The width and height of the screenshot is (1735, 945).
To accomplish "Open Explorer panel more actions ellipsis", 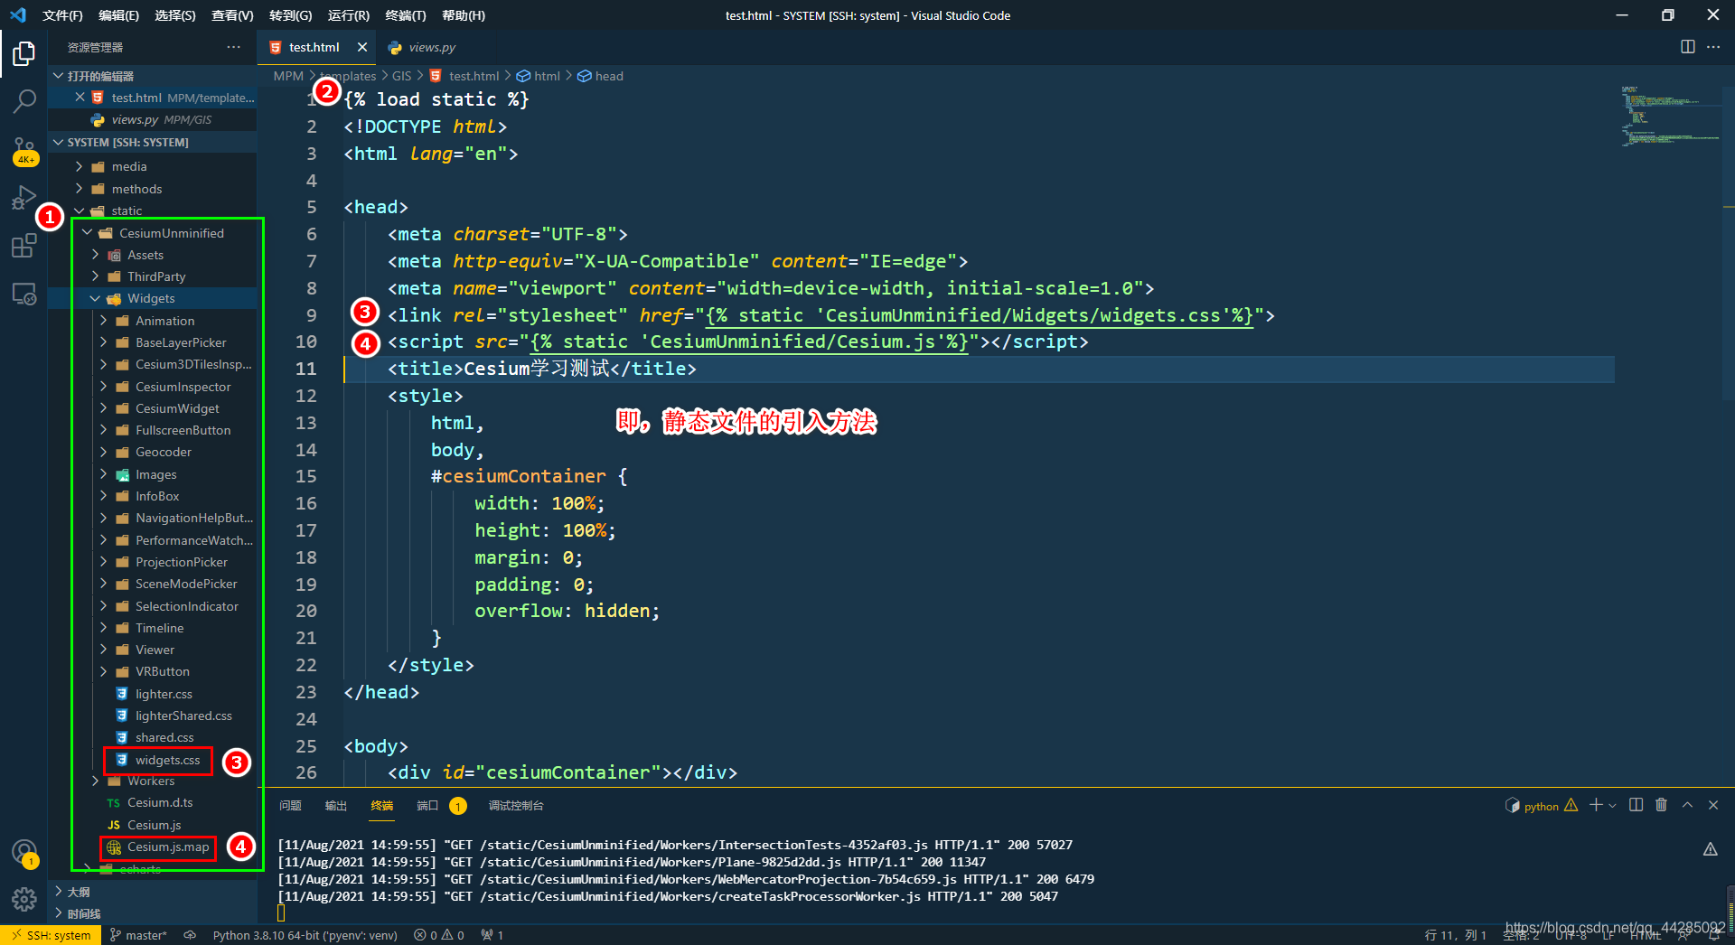I will pos(234,47).
